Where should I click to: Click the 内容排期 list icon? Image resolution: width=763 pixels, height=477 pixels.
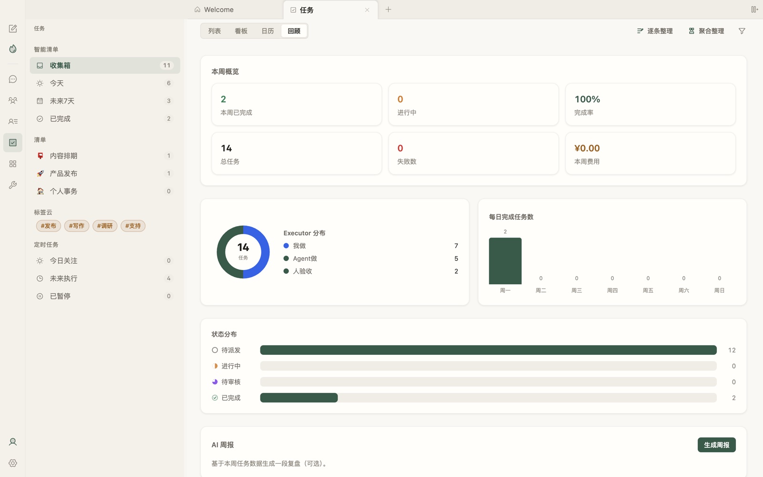click(x=40, y=156)
